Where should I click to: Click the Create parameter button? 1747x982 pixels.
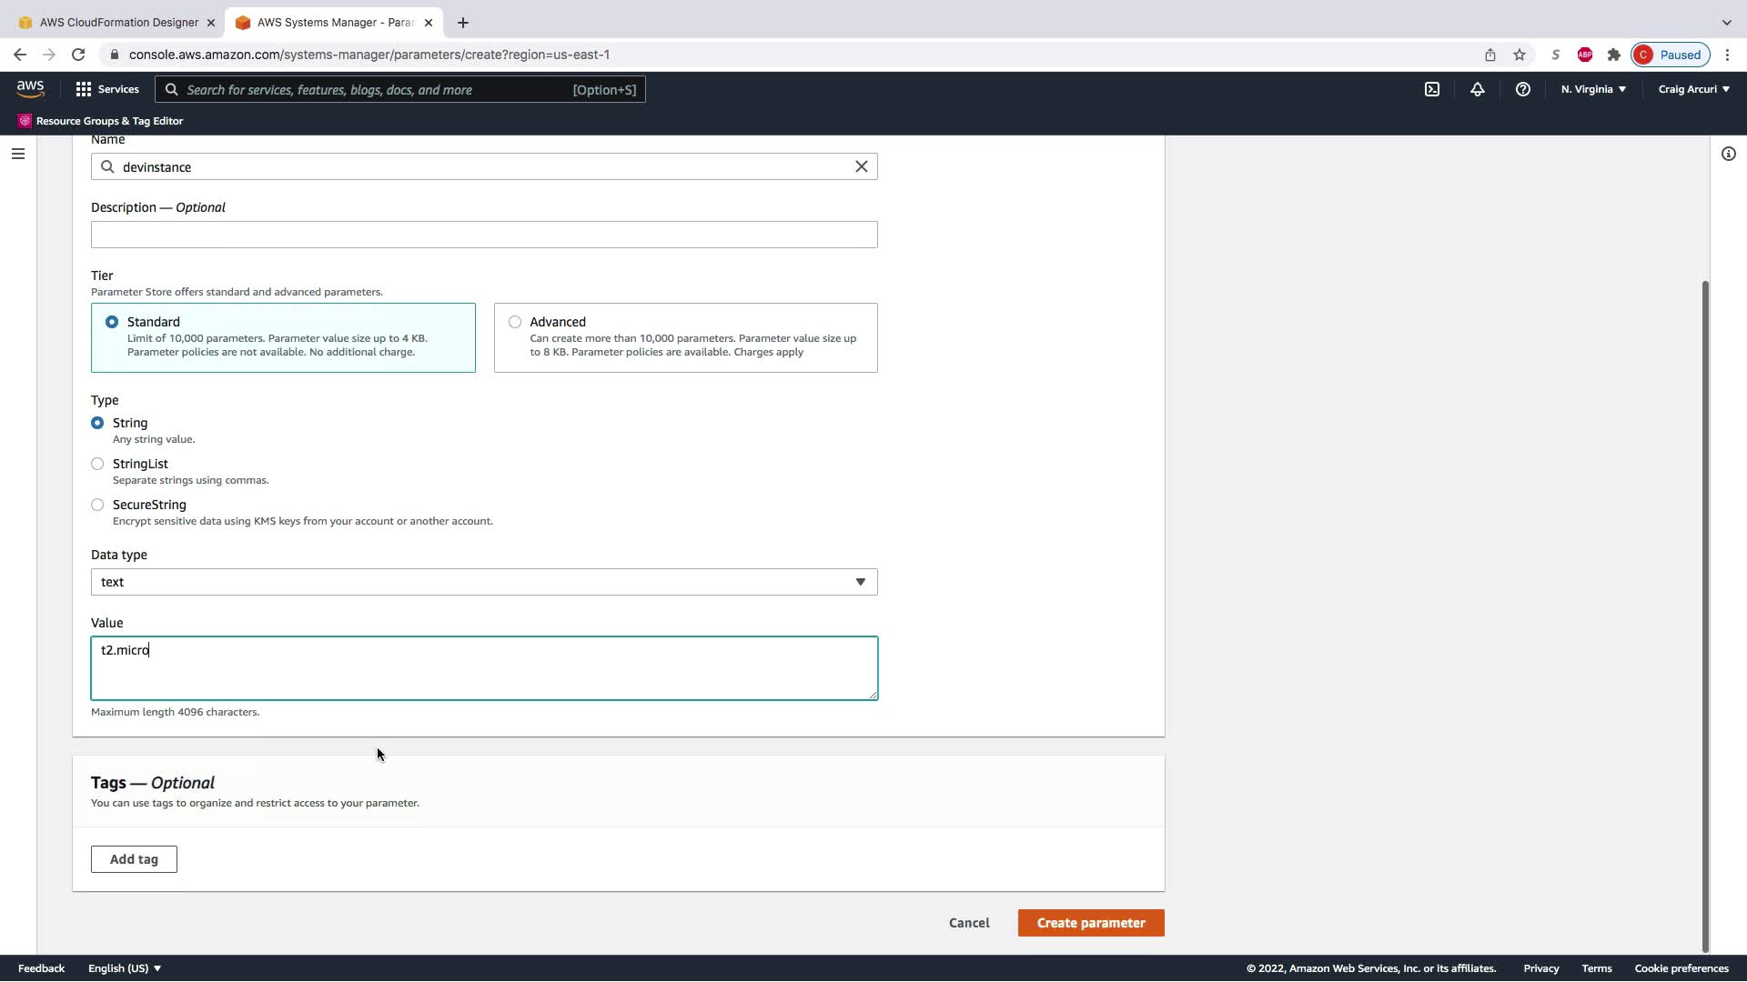tap(1090, 923)
